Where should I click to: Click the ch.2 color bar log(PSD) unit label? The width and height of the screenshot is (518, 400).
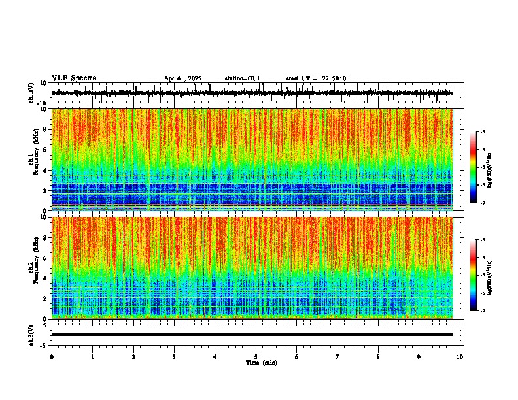tap(489, 278)
